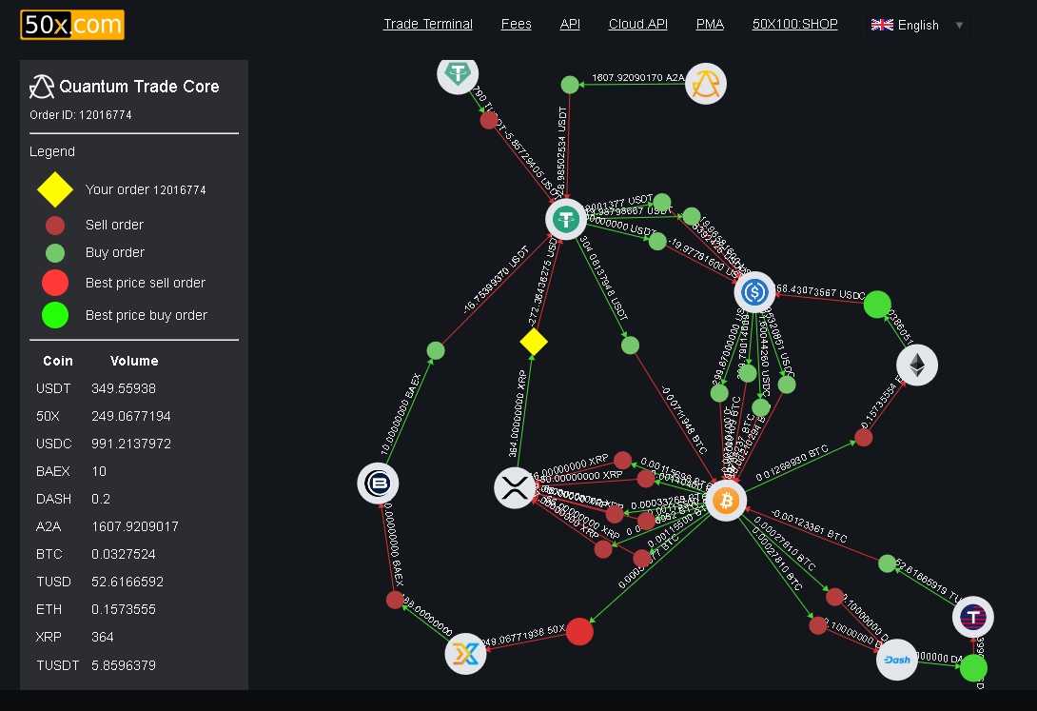Image resolution: width=1037 pixels, height=711 pixels.
Task: Click the 50X100:SHOP link
Action: pos(794,24)
